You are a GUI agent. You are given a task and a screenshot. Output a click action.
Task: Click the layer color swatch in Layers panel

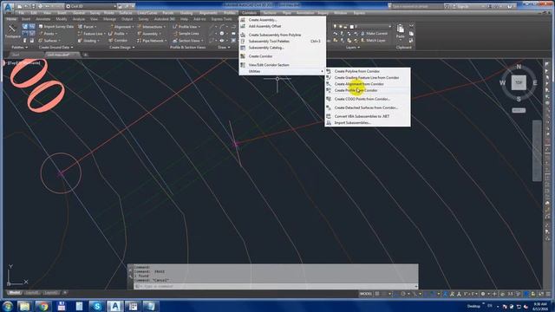[352, 27]
